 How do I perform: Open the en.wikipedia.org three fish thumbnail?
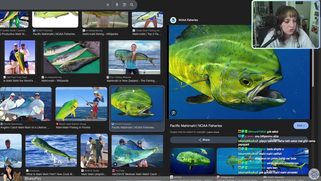71,57
